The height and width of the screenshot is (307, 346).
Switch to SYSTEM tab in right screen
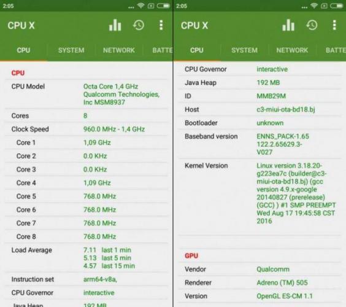[x=244, y=50]
